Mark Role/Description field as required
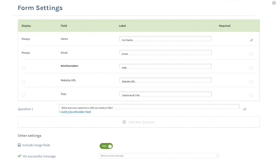The image size is (278, 159). coord(251,68)
